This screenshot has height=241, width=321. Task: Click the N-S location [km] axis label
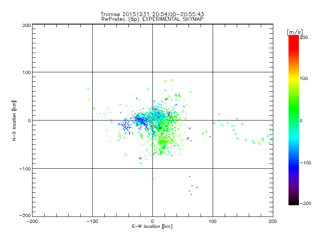14,121
